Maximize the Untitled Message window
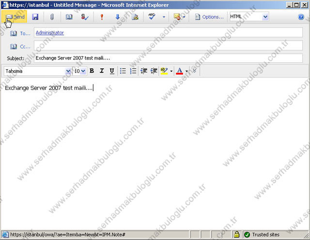The width and height of the screenshot is (310, 240). click(296, 5)
